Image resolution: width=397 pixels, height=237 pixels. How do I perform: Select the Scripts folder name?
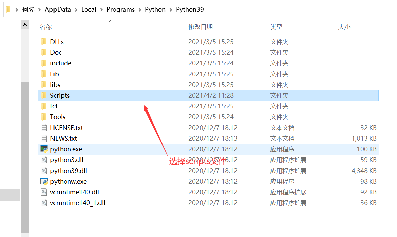click(60, 96)
